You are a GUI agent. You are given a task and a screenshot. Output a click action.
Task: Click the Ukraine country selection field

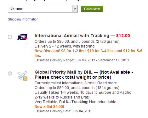click(x=43, y=9)
